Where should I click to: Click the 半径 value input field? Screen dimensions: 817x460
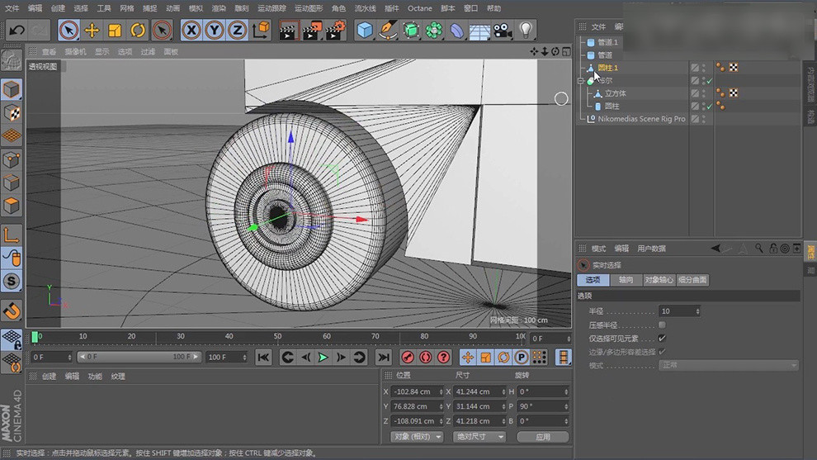[677, 311]
